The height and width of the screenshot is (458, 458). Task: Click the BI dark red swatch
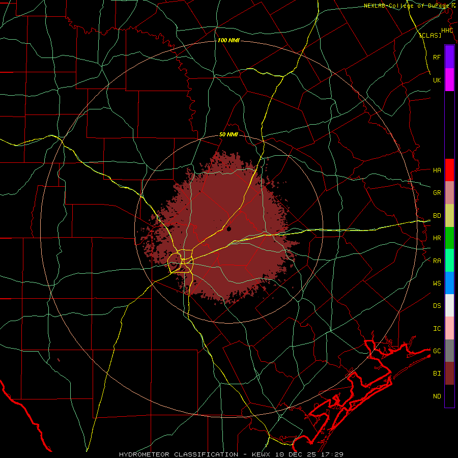tap(449, 374)
